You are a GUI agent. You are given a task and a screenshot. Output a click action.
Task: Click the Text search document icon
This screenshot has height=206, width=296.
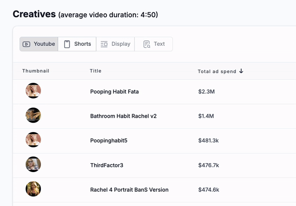pos(147,44)
